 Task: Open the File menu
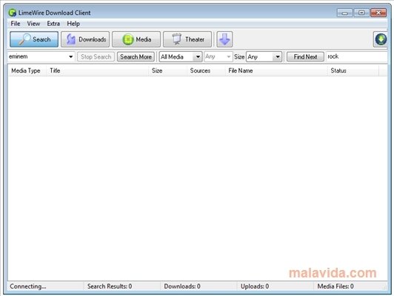click(x=16, y=24)
